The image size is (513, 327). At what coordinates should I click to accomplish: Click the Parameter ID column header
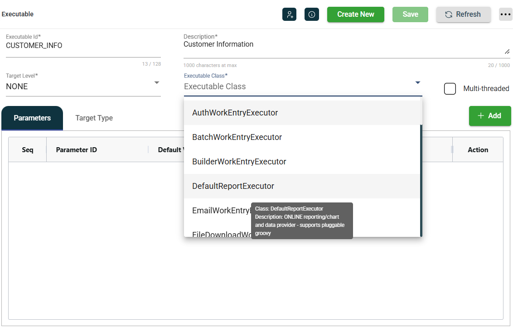pyautogui.click(x=76, y=150)
